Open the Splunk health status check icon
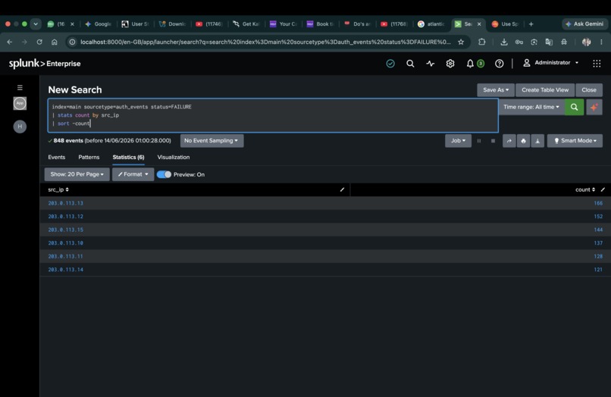611x397 pixels. 390,64
